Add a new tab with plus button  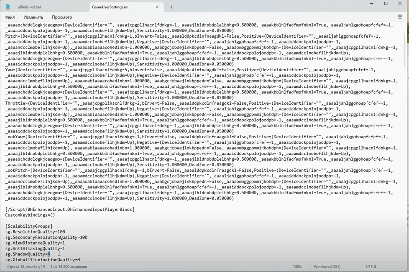[x=172, y=7]
